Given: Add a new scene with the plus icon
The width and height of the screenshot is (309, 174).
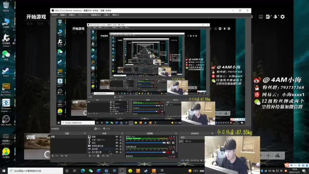Looking at the screenshot, I should tap(53, 156).
